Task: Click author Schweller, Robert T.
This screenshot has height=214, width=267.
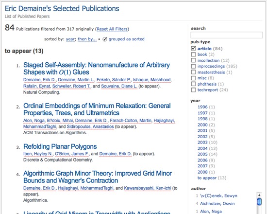Action: (x=71, y=86)
